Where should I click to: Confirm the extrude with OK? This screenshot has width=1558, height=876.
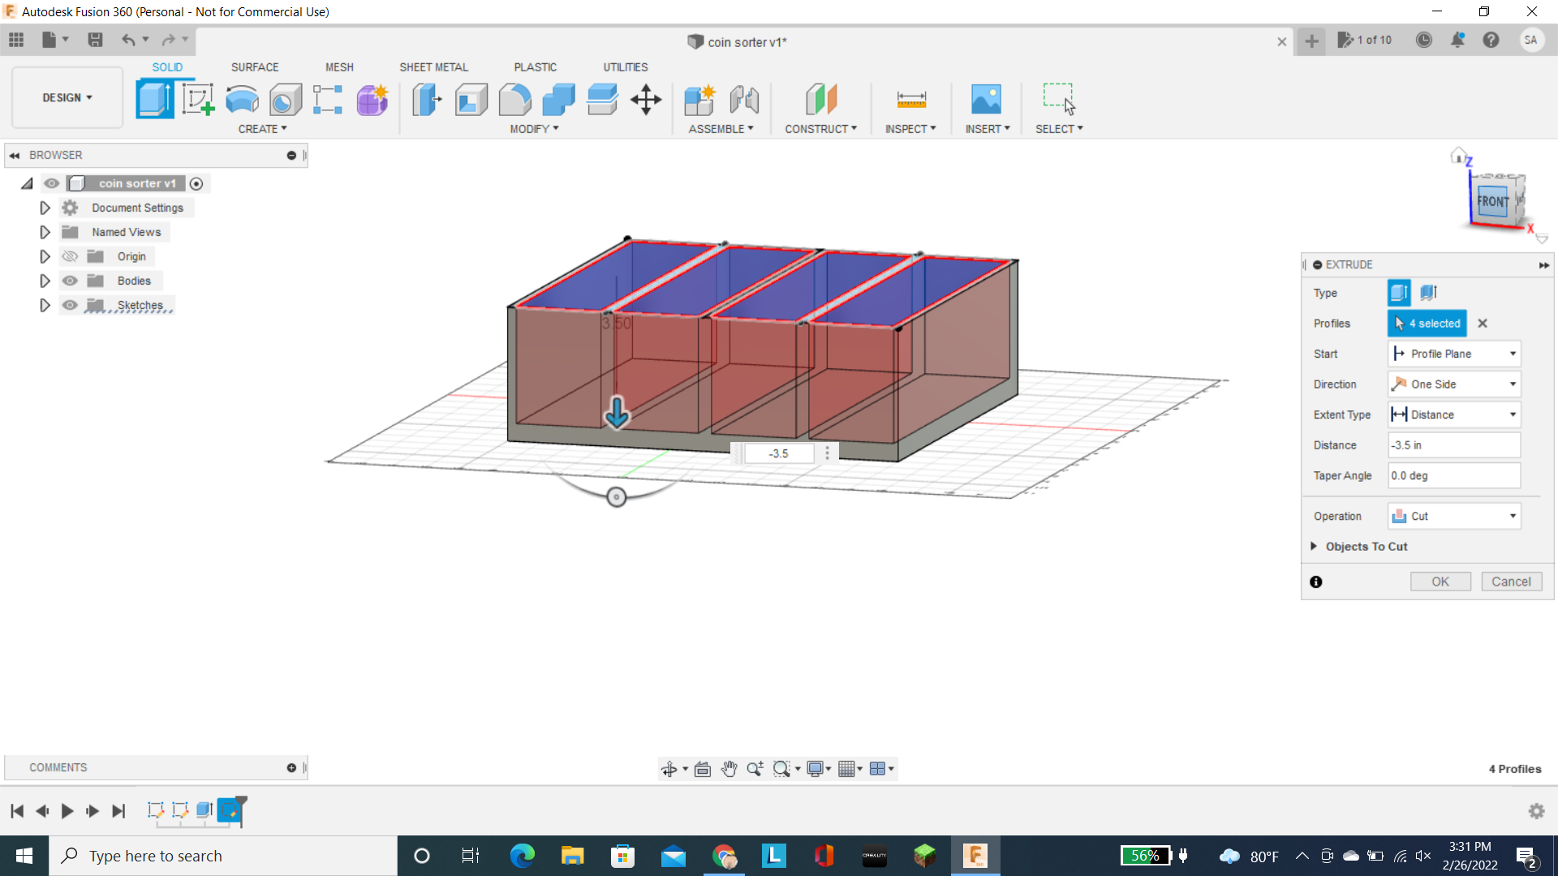pyautogui.click(x=1440, y=581)
